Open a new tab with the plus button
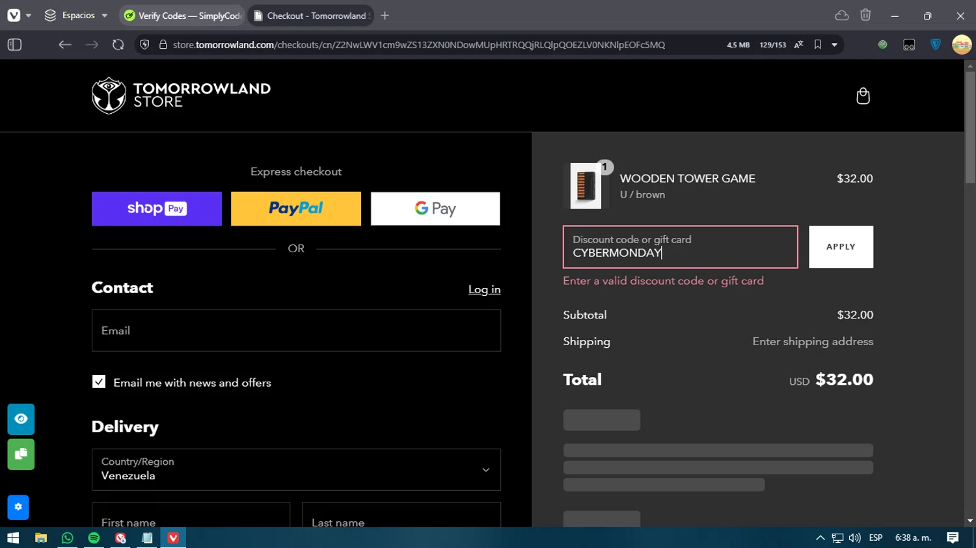 [x=385, y=16]
